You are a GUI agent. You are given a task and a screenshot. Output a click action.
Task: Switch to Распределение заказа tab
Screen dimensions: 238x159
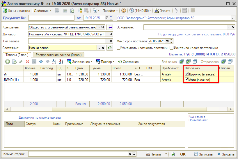coord(58,55)
